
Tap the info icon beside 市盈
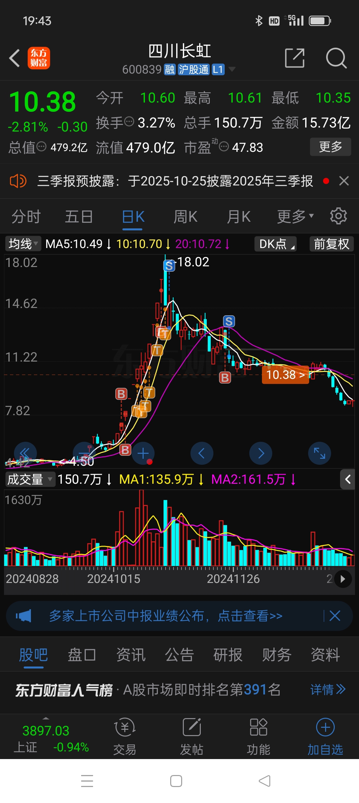224,146
